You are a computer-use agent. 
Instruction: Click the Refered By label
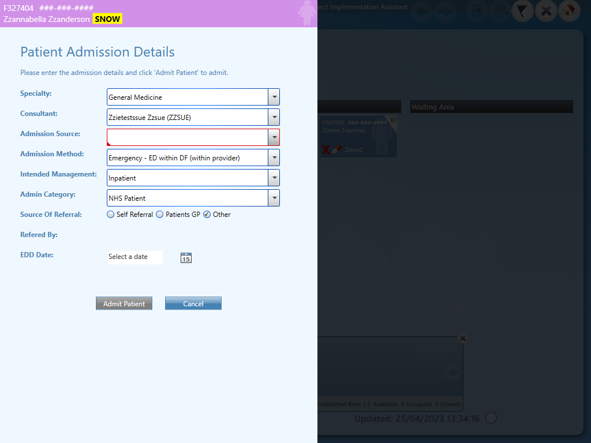[x=39, y=235]
